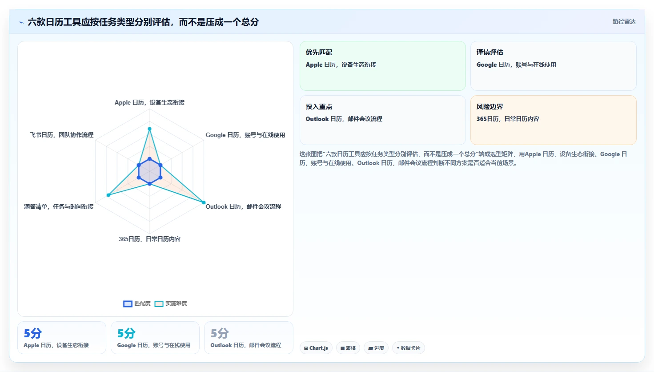Click the 实施难度 data point on 滴答清单 axis
654x372 pixels.
[108, 195]
